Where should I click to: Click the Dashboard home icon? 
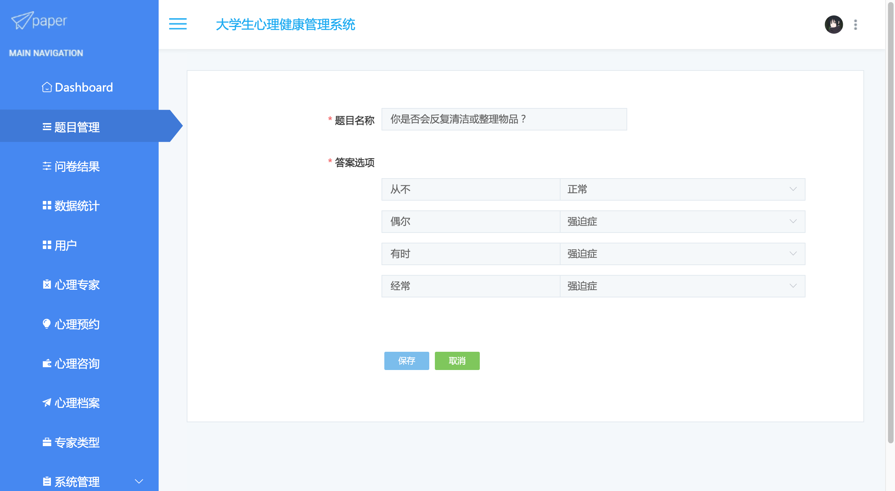pos(47,87)
